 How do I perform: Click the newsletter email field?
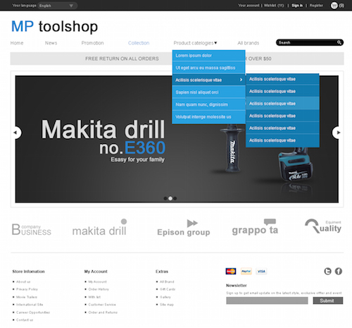click(x=267, y=300)
